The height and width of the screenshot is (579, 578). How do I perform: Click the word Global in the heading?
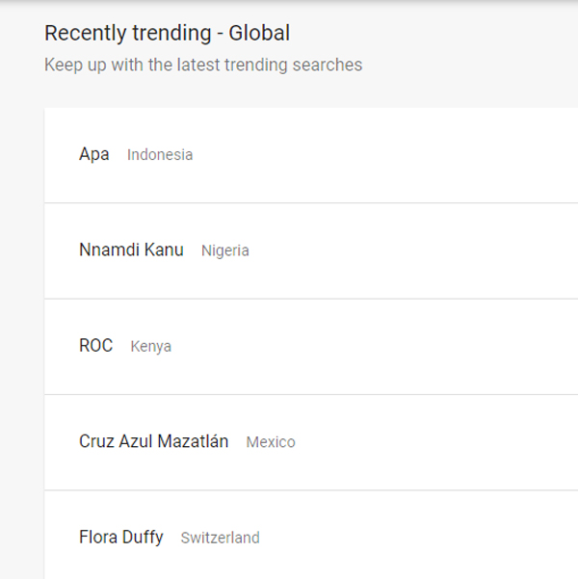pos(259,34)
